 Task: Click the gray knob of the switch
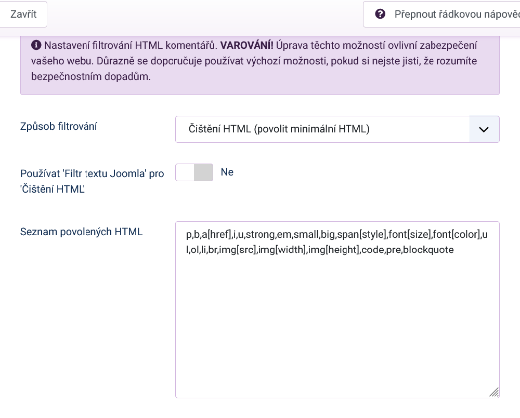pos(203,172)
